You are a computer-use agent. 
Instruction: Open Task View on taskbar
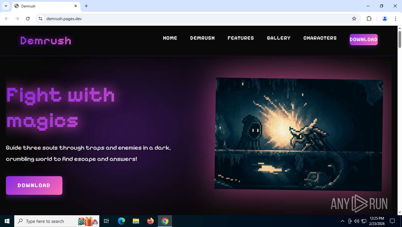pos(106,221)
